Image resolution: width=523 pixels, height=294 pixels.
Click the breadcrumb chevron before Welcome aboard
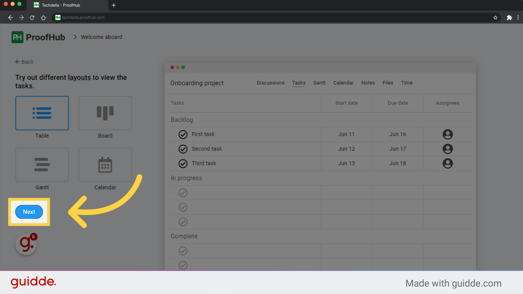75,37
